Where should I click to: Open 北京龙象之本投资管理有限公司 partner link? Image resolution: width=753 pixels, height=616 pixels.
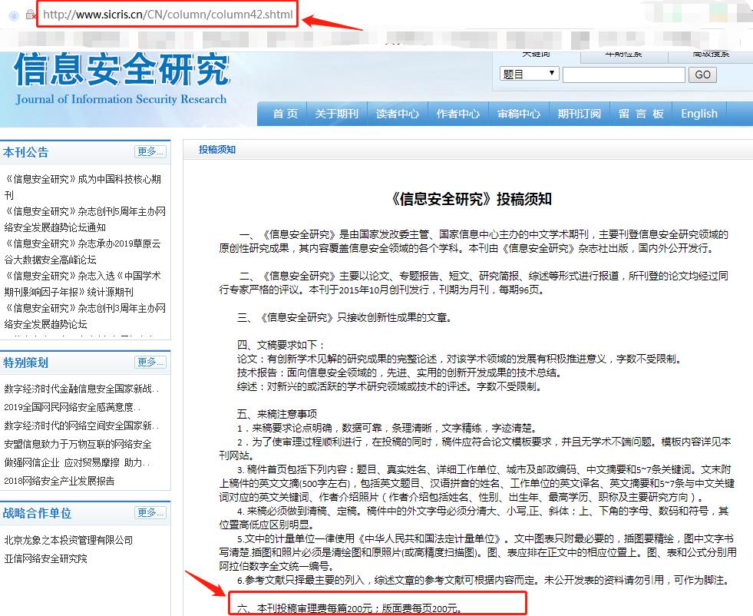coord(68,540)
